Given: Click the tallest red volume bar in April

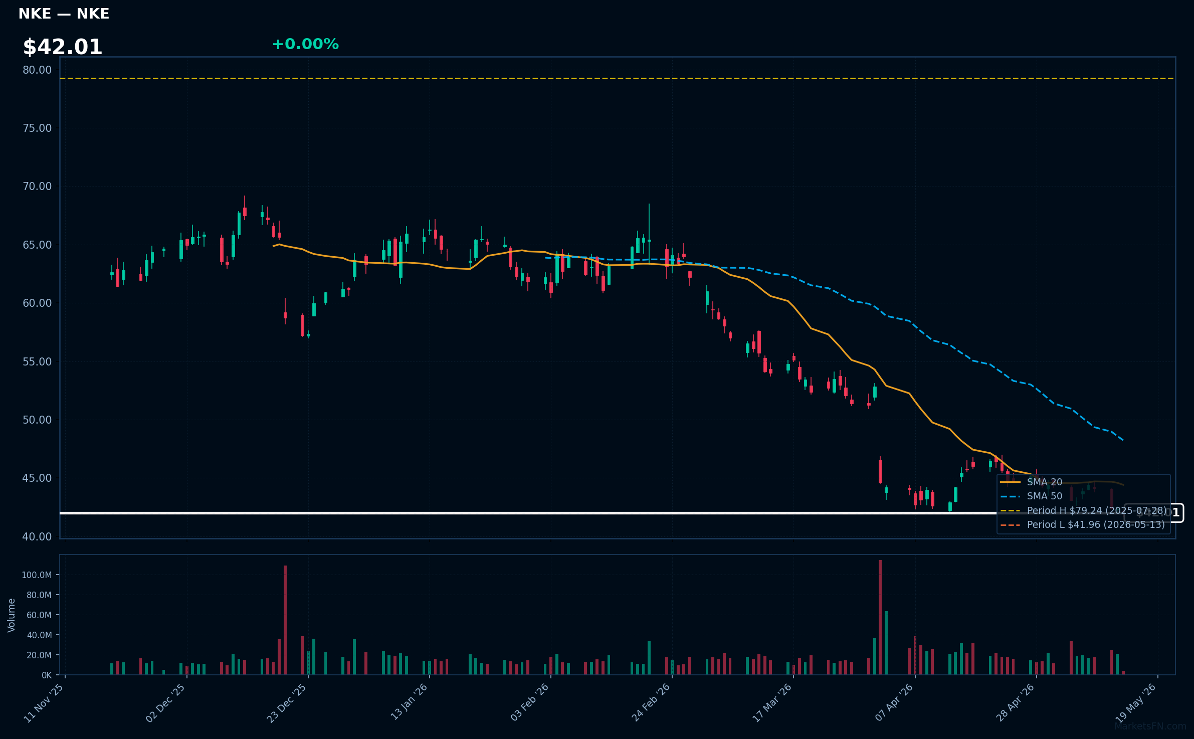Looking at the screenshot, I should point(880,617).
